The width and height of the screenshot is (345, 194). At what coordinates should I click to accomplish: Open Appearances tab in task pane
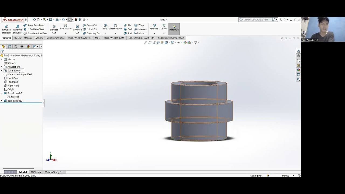[298, 70]
